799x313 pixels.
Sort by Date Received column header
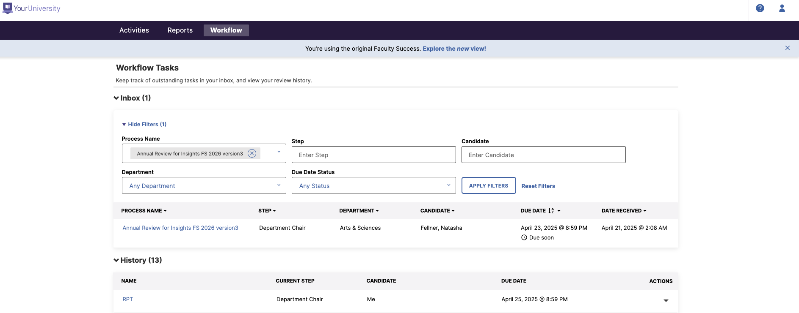624,210
